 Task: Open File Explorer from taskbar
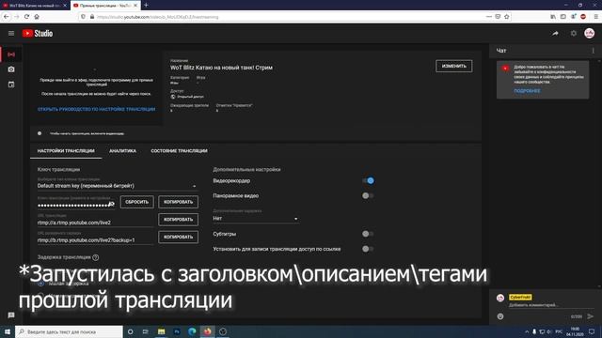pos(161,331)
